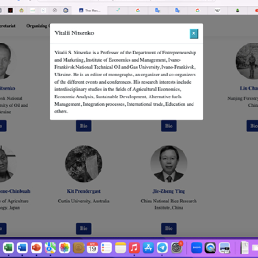This screenshot has width=258, height=258.
Task: Switch to the "The Res..." browser tab
Action: click(x=90, y=11)
